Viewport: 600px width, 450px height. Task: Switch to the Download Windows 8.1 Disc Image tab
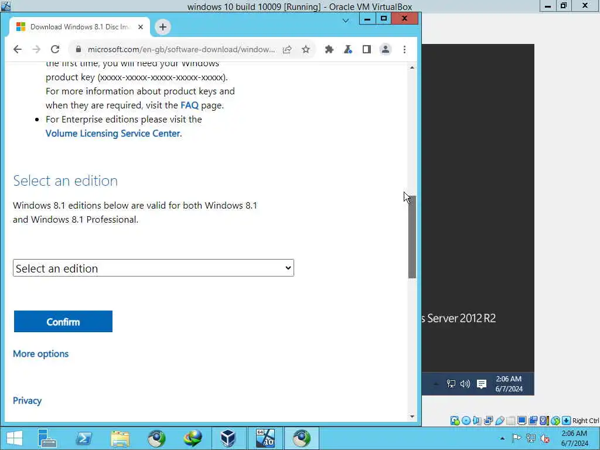coord(80,27)
